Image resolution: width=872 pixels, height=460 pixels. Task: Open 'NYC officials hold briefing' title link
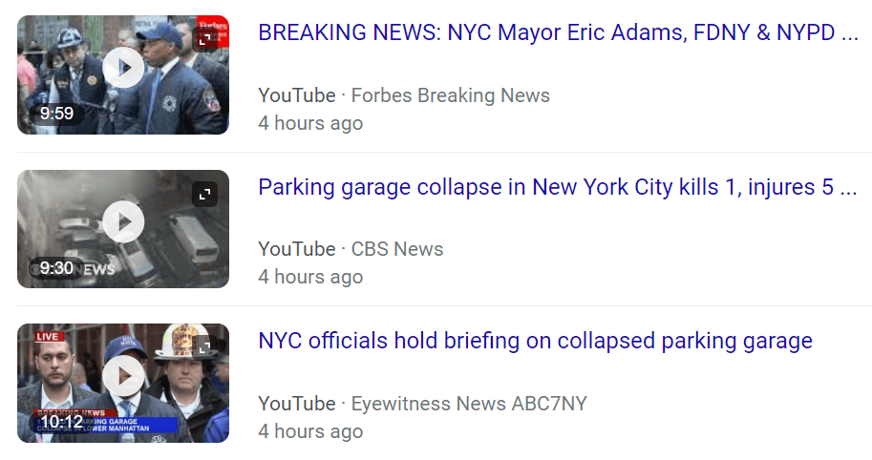(x=535, y=341)
